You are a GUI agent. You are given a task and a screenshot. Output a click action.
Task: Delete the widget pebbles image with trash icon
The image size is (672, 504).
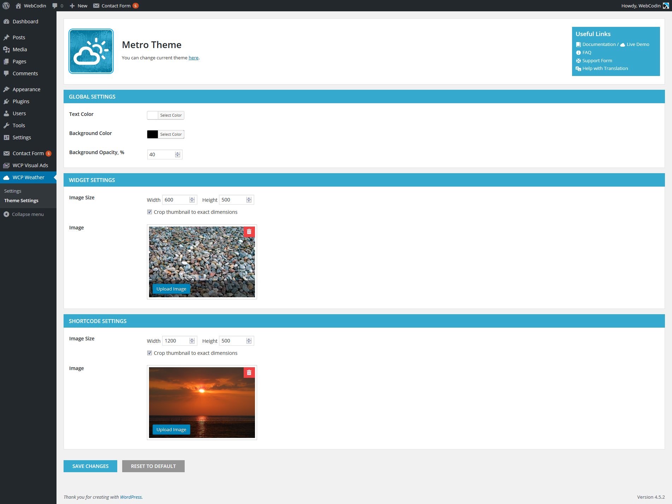click(x=249, y=232)
